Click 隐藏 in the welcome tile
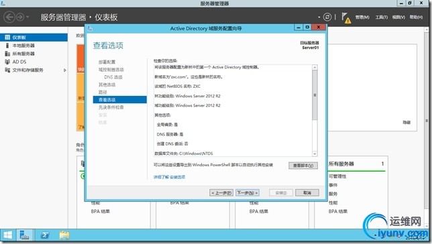This screenshot has width=432, height=244. [x=407, y=123]
